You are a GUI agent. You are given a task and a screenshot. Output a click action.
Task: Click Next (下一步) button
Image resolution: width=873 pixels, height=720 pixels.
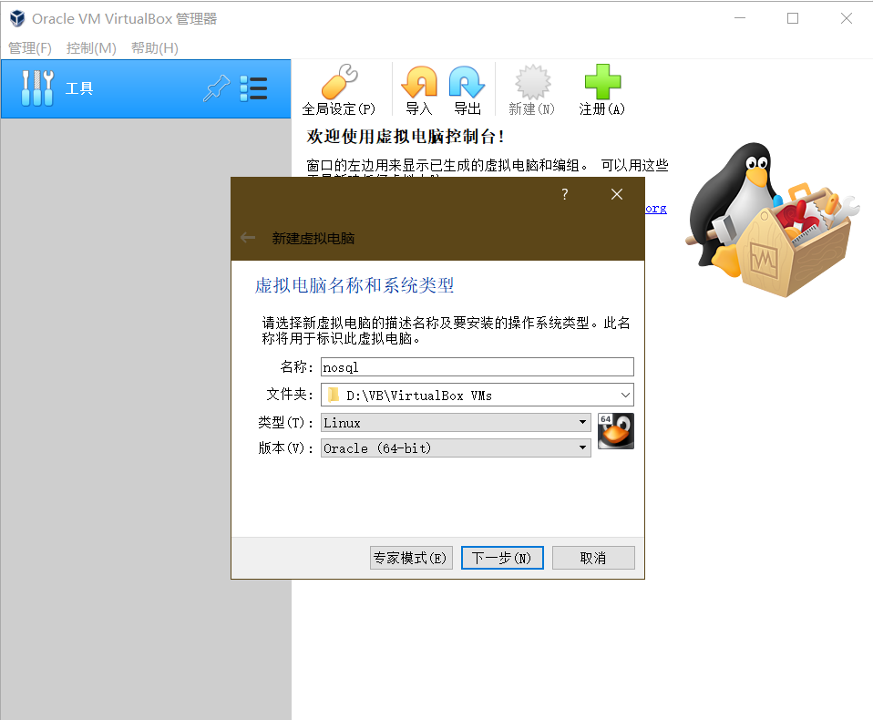[x=502, y=558]
